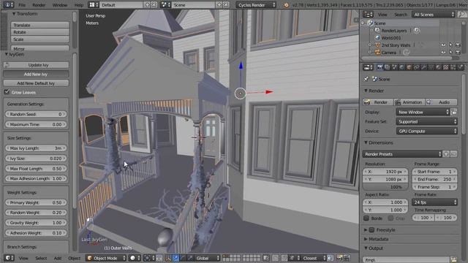Click the 3D view editor type icon
This screenshot has width=468, height=263.
tap(9, 258)
